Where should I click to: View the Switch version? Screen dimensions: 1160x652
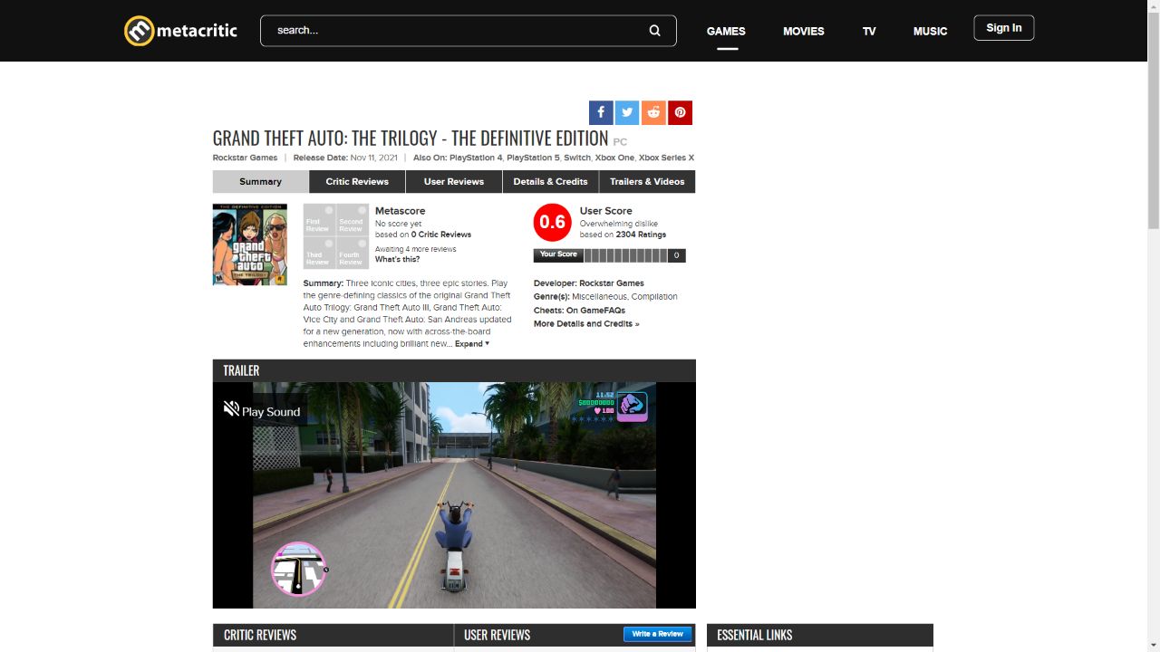577,158
